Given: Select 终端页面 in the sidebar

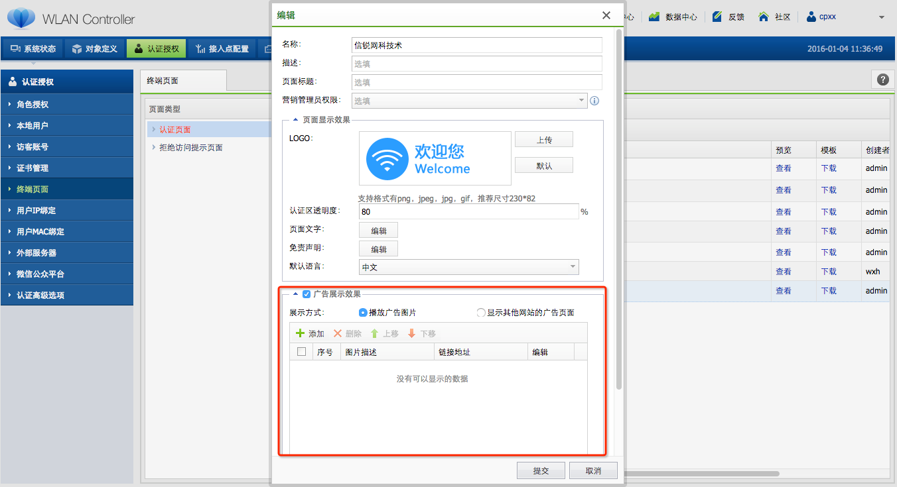Looking at the screenshot, I should pos(66,189).
